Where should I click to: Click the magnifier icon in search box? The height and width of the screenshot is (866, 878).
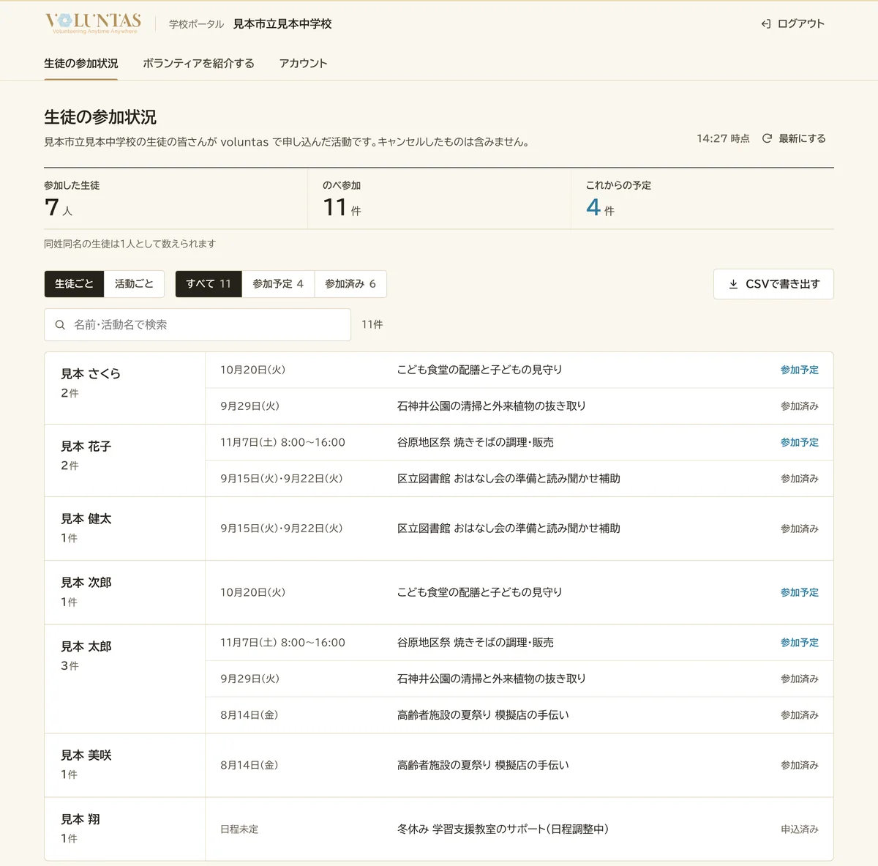[60, 324]
